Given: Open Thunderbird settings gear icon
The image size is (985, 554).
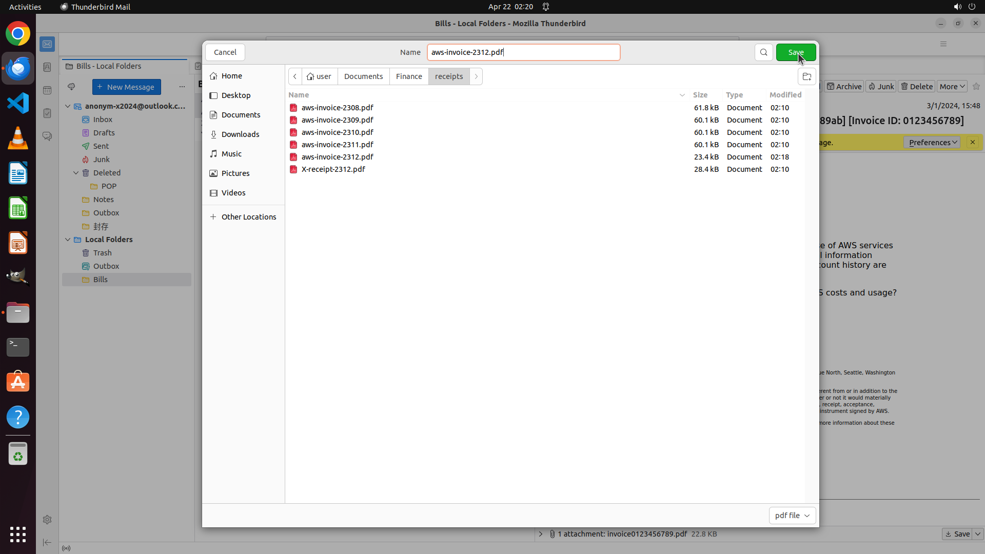Looking at the screenshot, I should click(47, 520).
